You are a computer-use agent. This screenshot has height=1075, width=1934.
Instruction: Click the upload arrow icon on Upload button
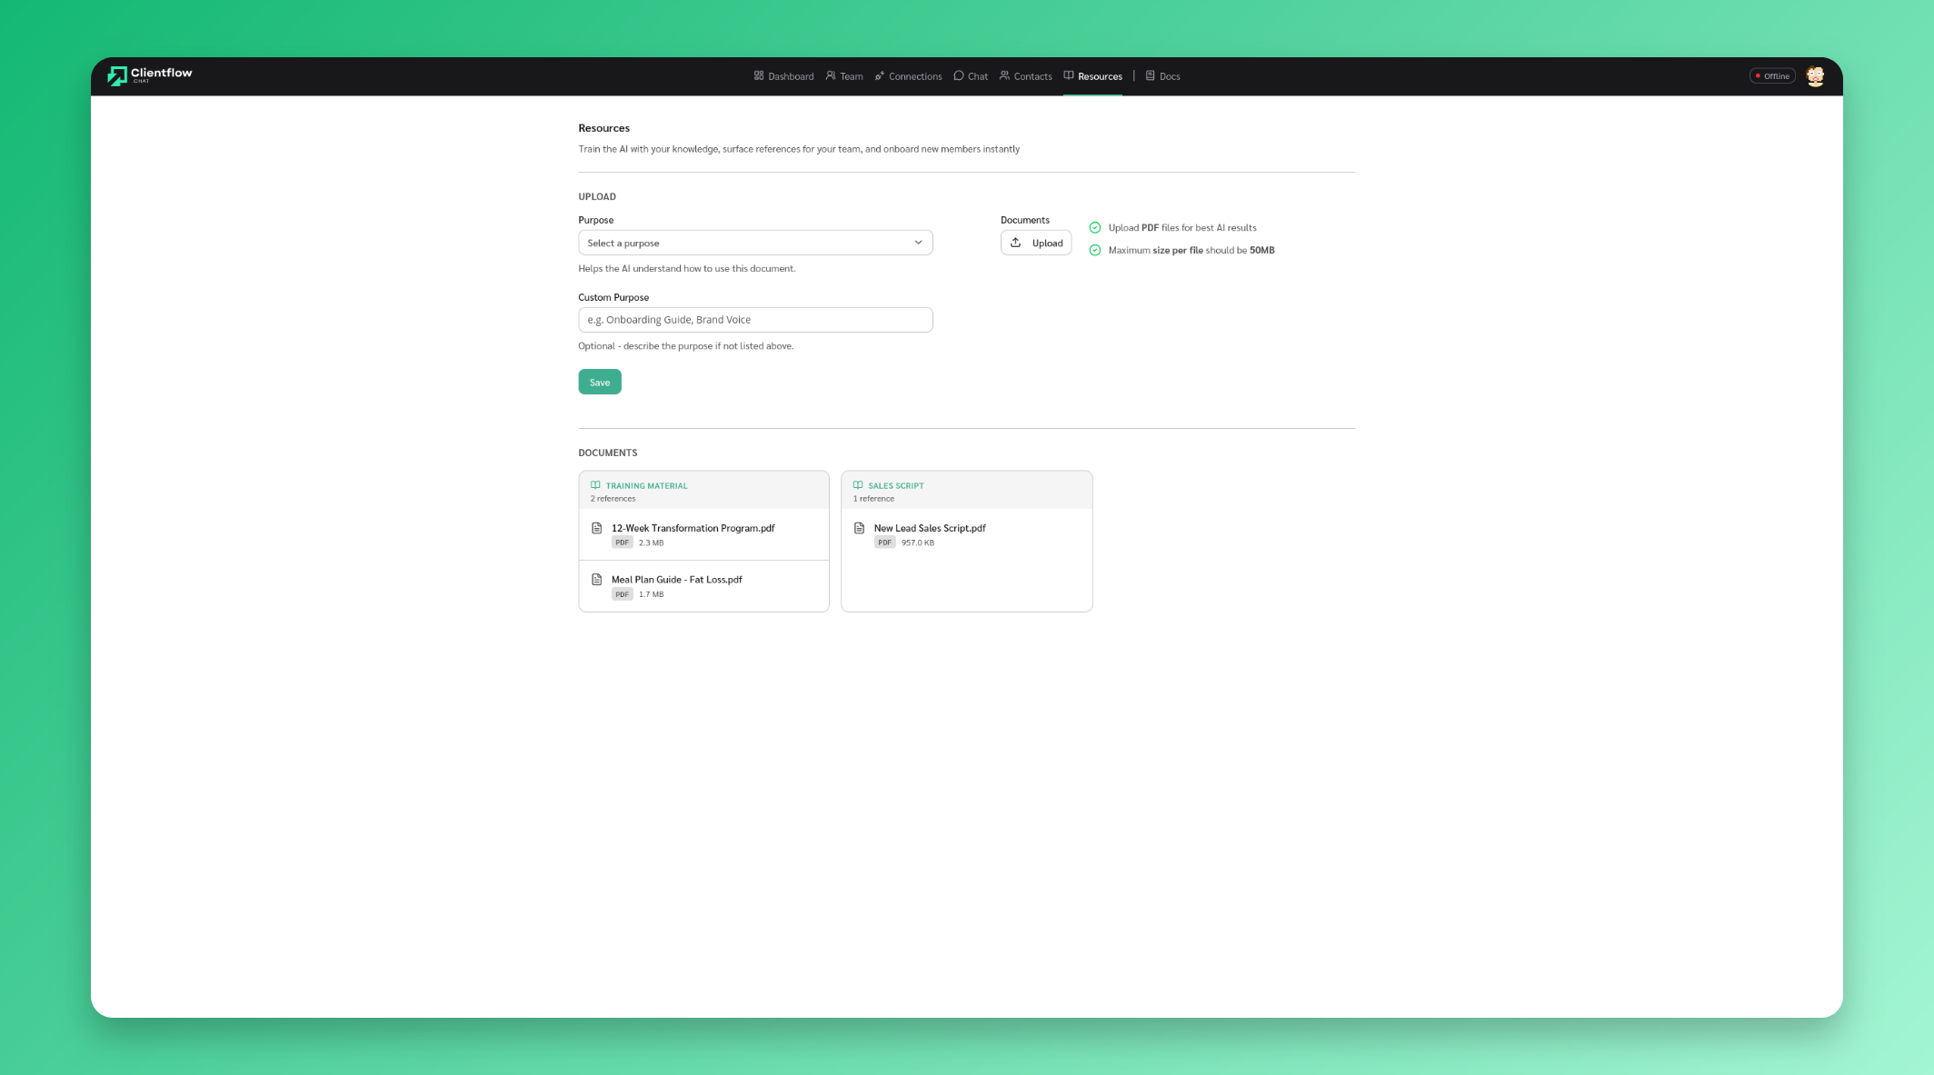click(1016, 243)
